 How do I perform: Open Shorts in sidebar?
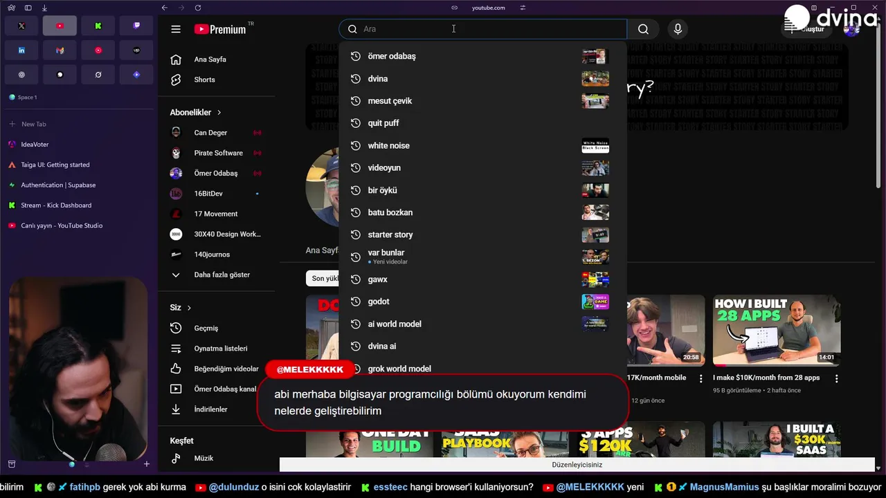(217, 80)
